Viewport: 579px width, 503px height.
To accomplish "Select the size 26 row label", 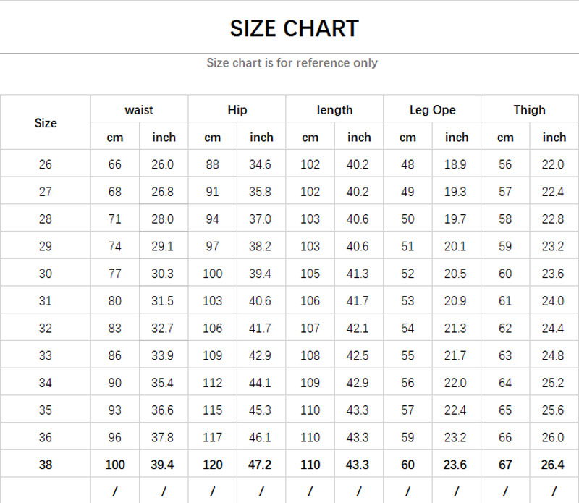I will (x=46, y=164).
